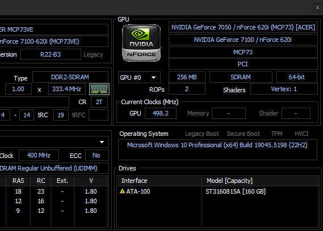This screenshot has height=231, width=323.
Task: Select the timing row with RAS 9
Action: [53, 211]
